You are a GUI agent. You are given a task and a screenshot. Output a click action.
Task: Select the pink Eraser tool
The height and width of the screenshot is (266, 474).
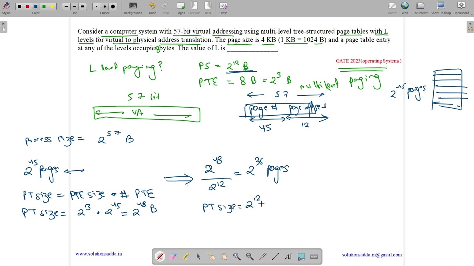click(x=173, y=256)
